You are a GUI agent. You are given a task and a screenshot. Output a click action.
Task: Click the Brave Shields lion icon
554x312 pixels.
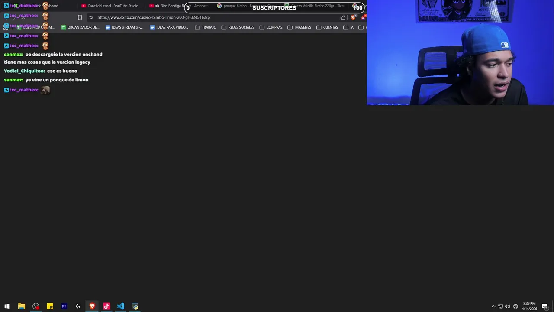pos(353,17)
